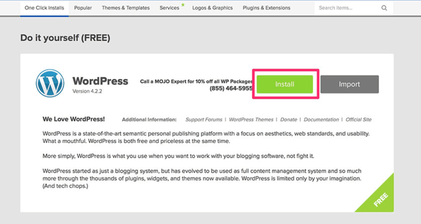The width and height of the screenshot is (421, 224).
Task: Visit the Official Site link
Action: (x=358, y=120)
